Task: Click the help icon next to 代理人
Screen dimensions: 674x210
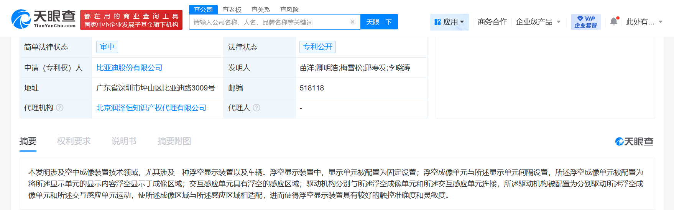Action: coord(256,108)
